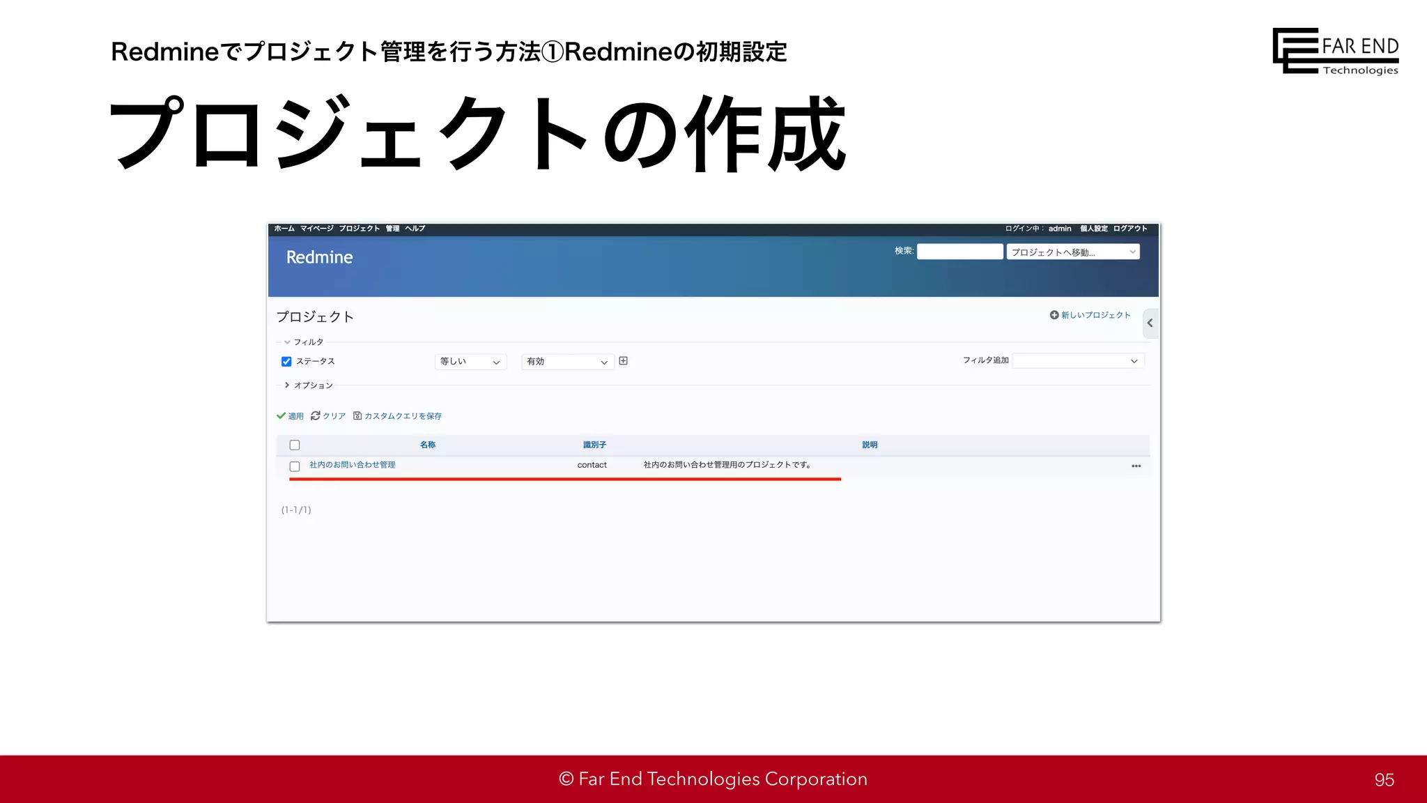This screenshot has width=1427, height=803.
Task: Click the 検索 search input field
Action: pyautogui.click(x=960, y=252)
